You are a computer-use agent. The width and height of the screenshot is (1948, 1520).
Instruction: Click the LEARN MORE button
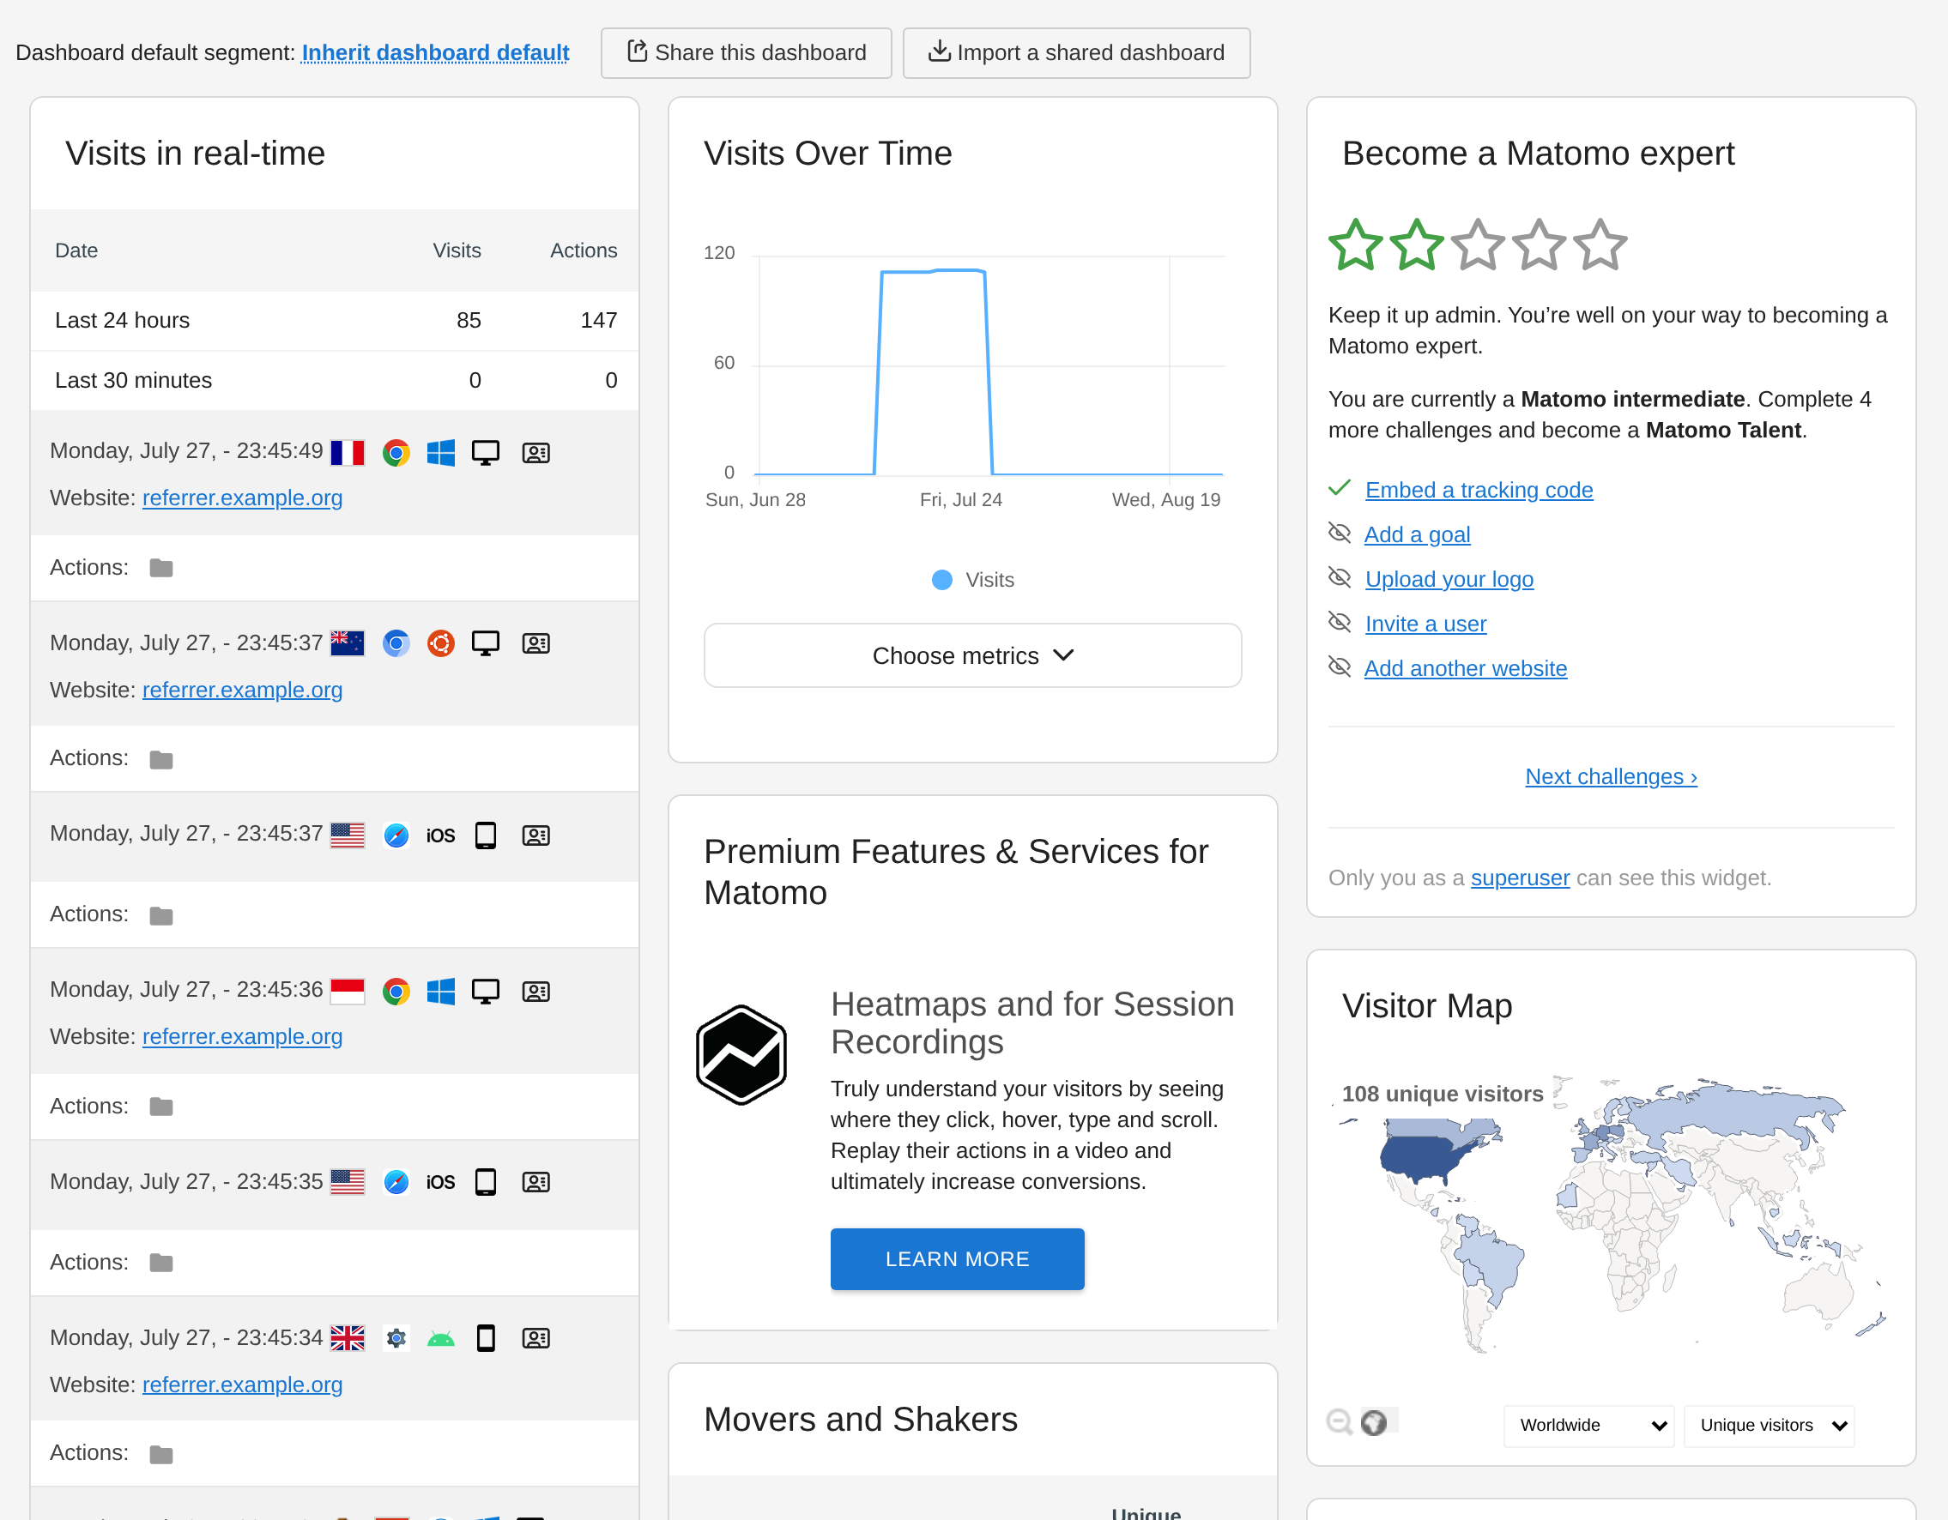click(957, 1258)
